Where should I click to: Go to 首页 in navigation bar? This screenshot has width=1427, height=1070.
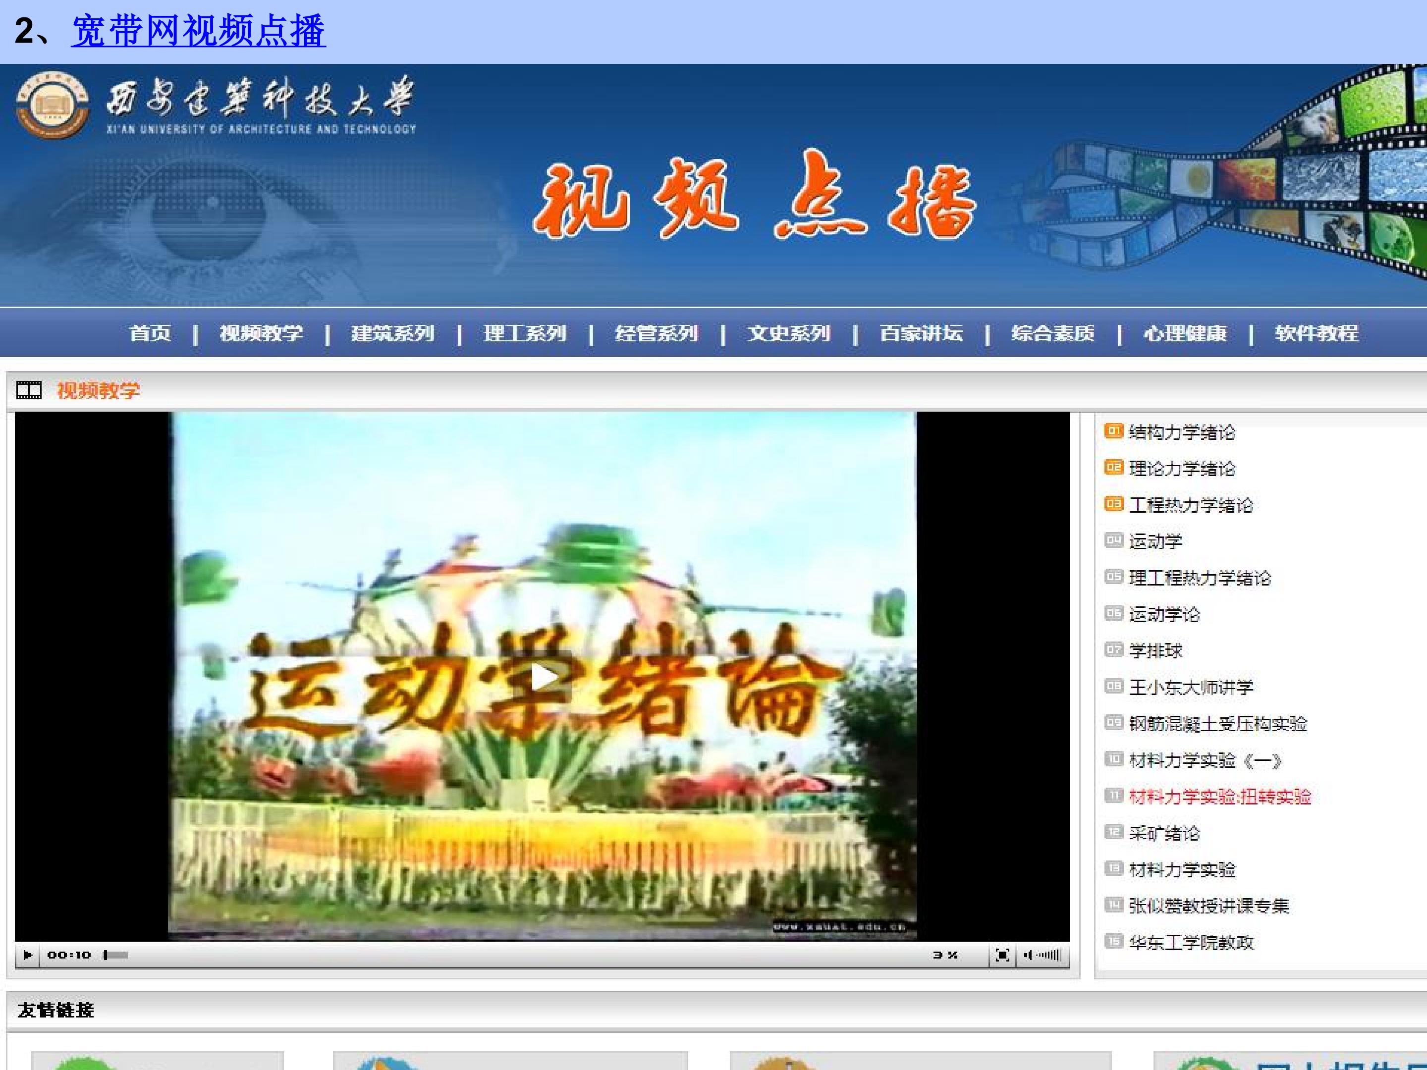coord(150,333)
